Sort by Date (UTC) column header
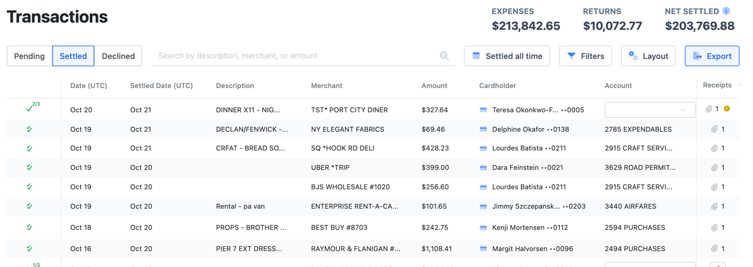Image resolution: width=753 pixels, height=267 pixels. (89, 86)
